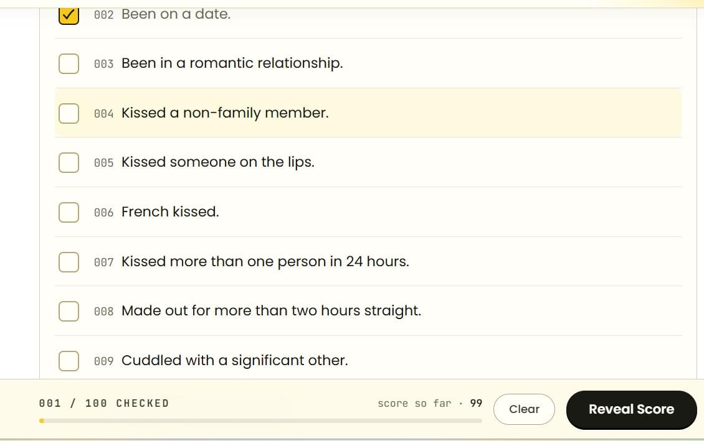Click 'Cuddled with a significant other.' text
Screen dimensions: 704x441
(234, 361)
